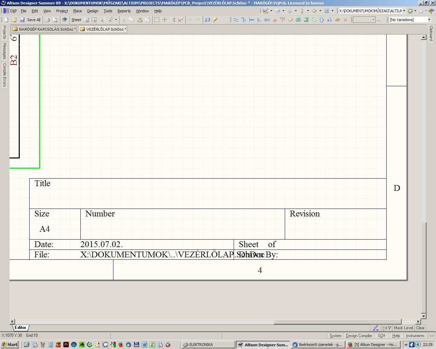The width and height of the screenshot is (436, 349).
Task: Navigate back with the green arrow
Action: [x=410, y=11]
